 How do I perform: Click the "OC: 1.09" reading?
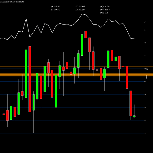105,7
